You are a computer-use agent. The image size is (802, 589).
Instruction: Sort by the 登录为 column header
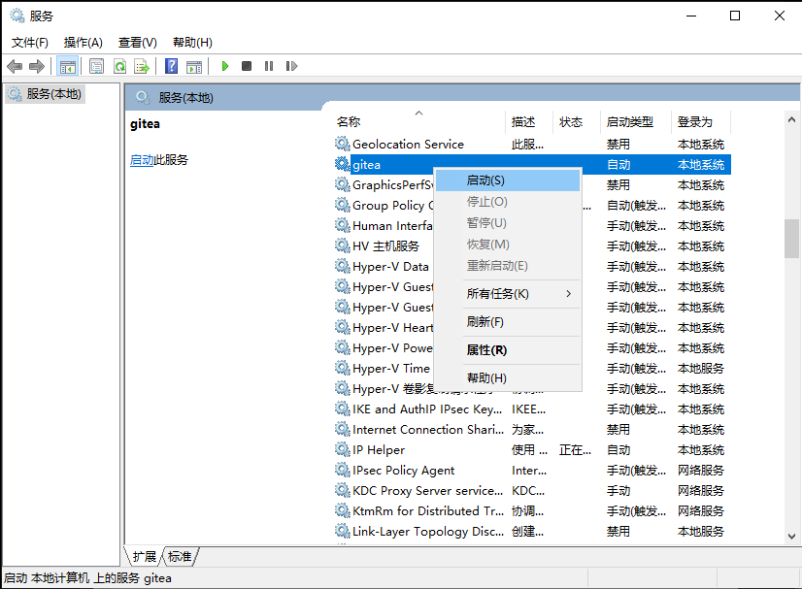[x=701, y=121]
